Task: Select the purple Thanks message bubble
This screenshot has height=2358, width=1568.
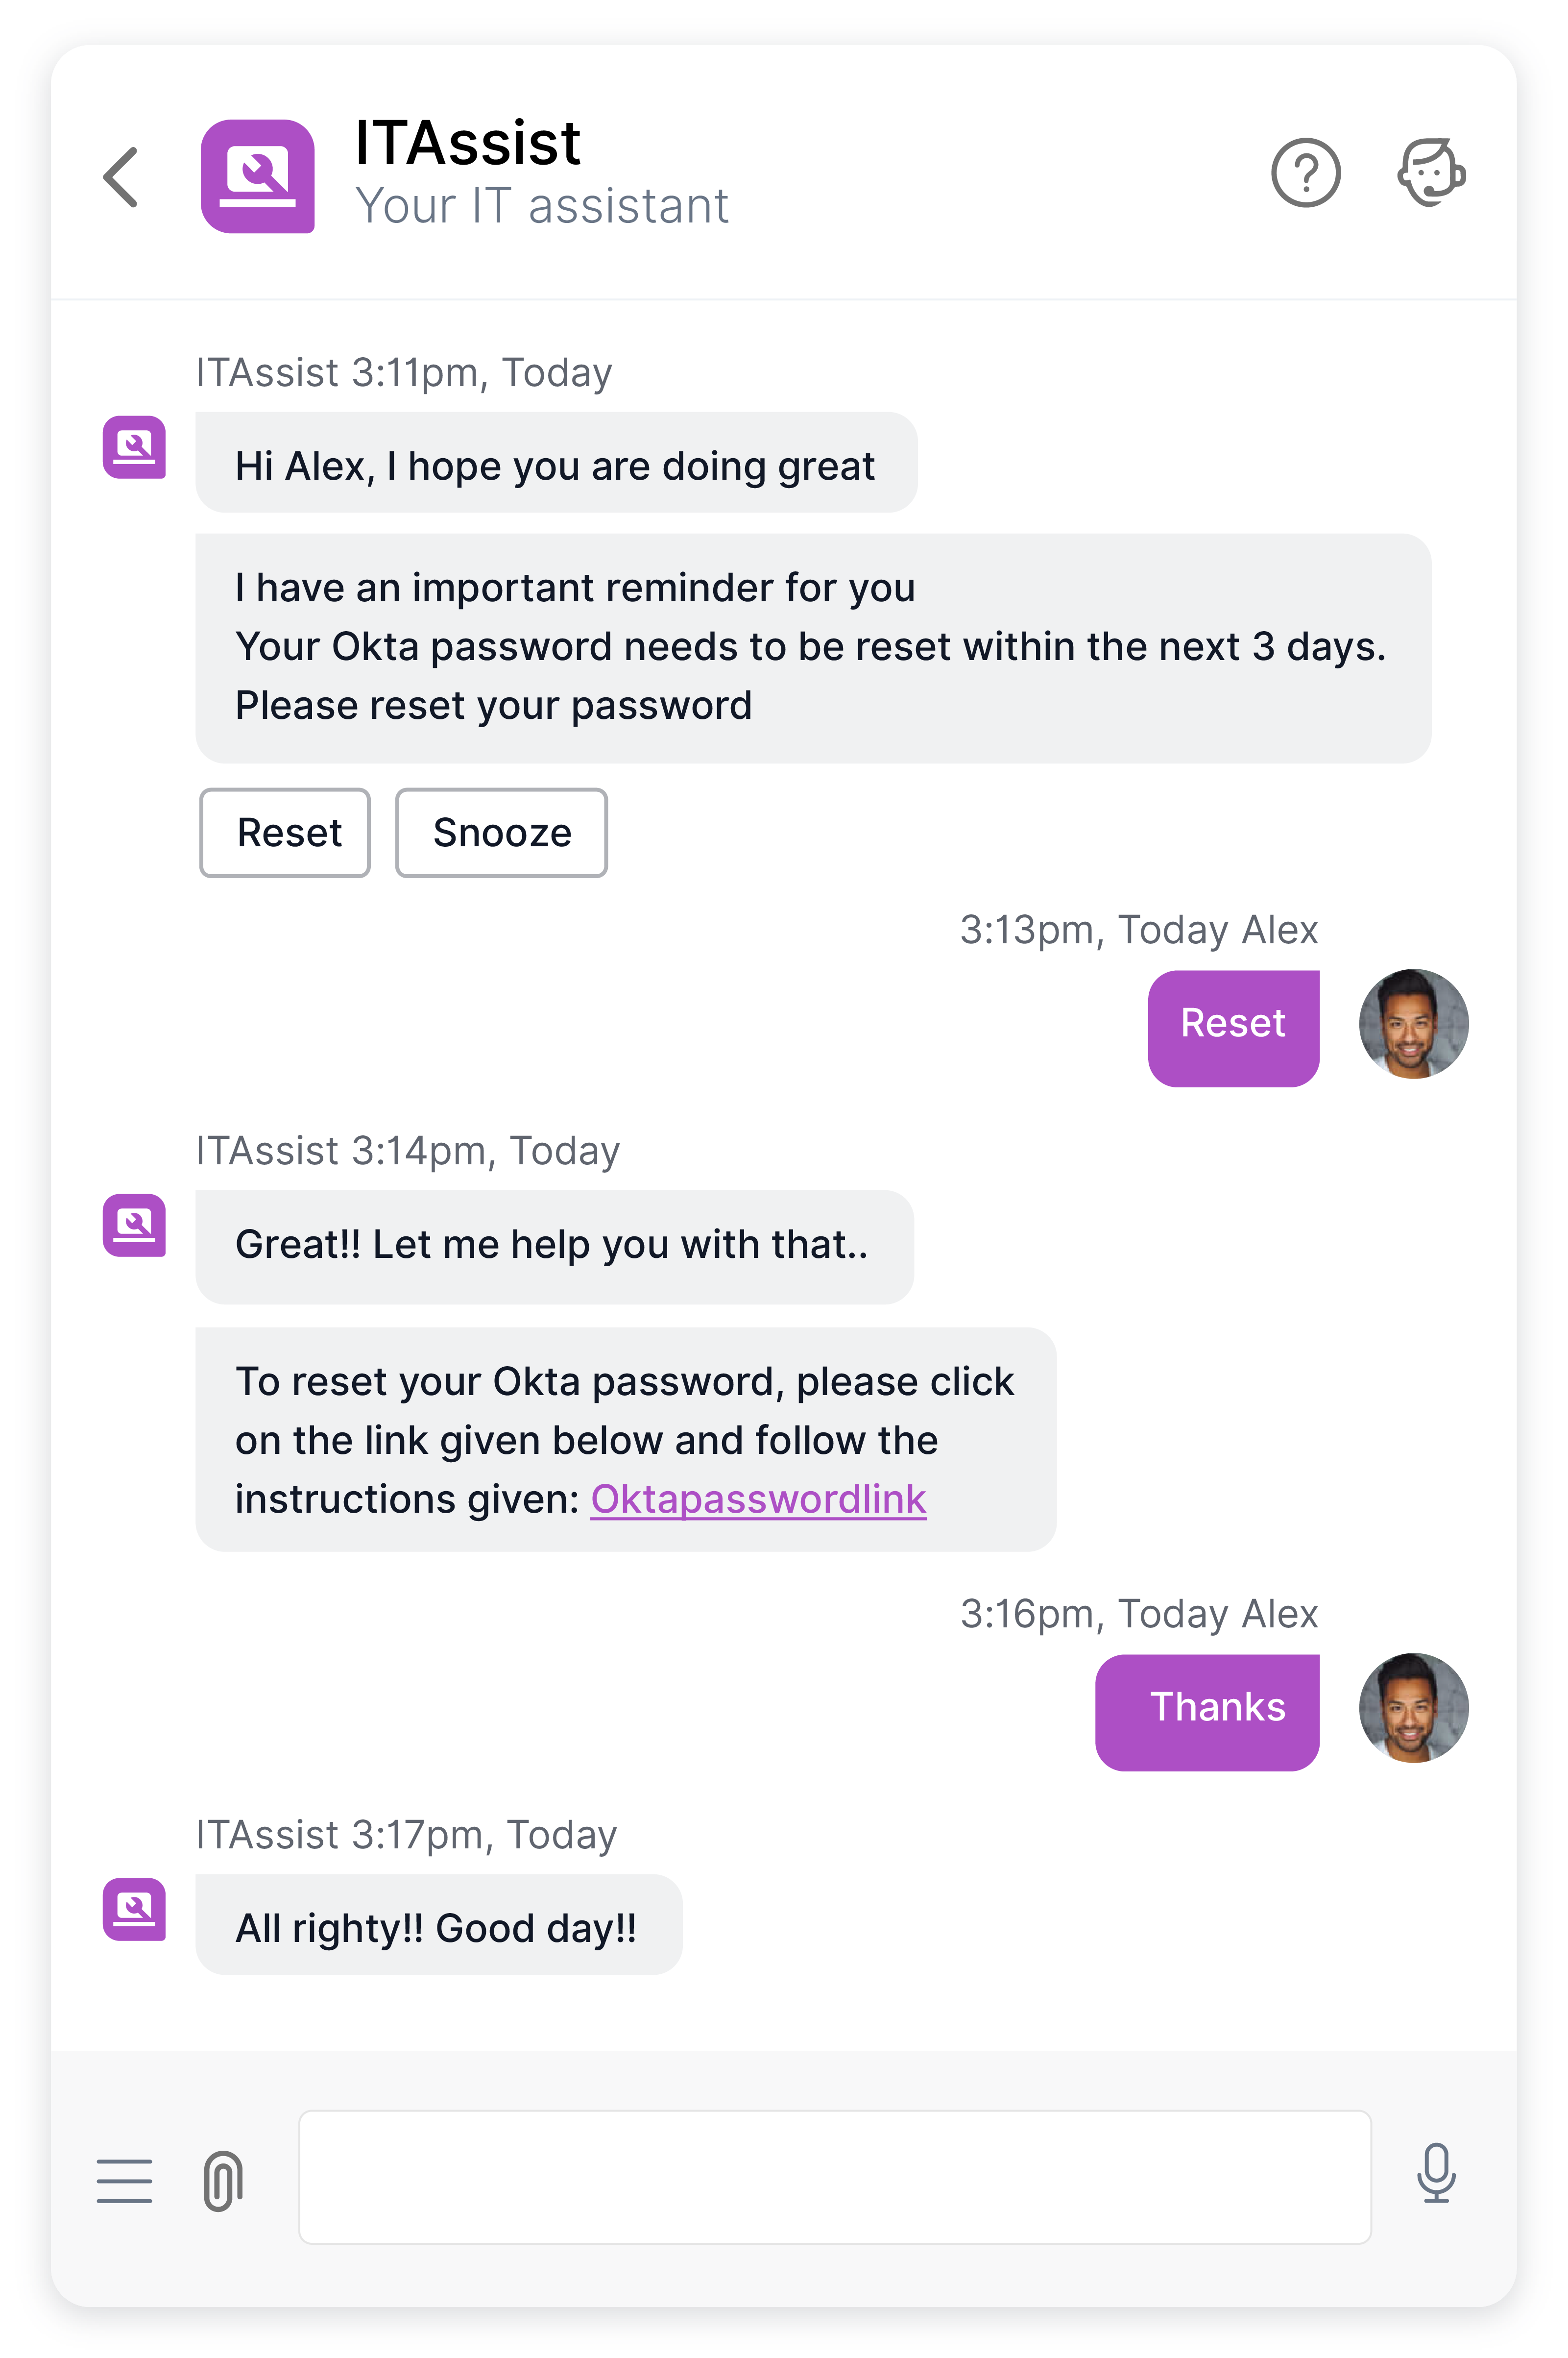Action: pyautogui.click(x=1207, y=1713)
